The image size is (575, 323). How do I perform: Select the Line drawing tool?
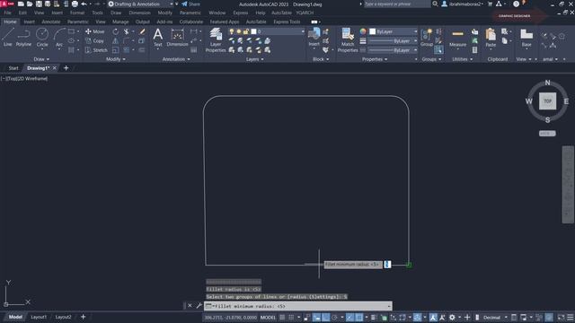point(8,38)
